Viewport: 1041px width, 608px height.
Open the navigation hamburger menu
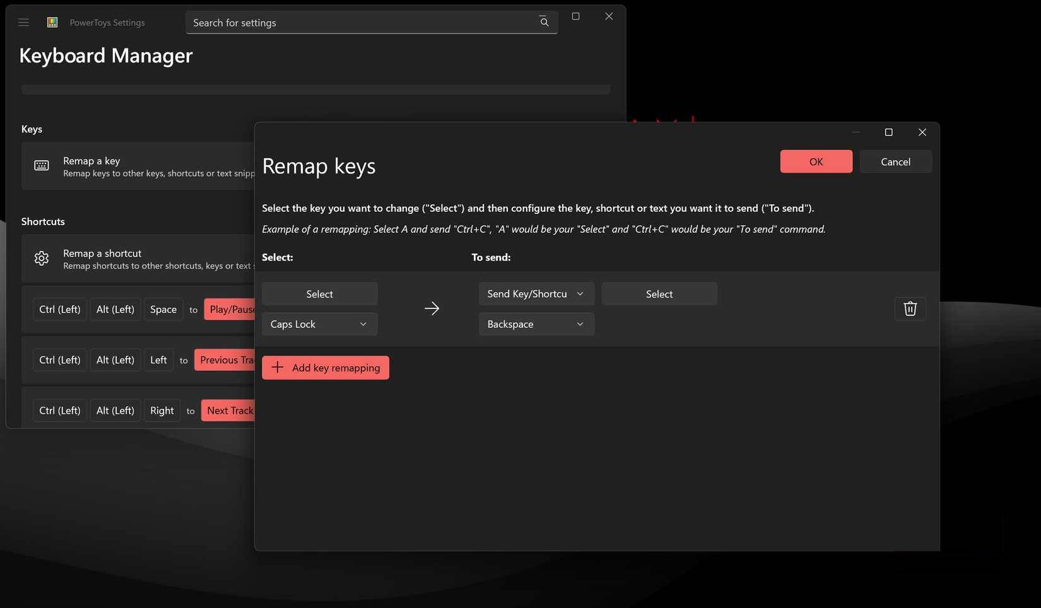(23, 22)
